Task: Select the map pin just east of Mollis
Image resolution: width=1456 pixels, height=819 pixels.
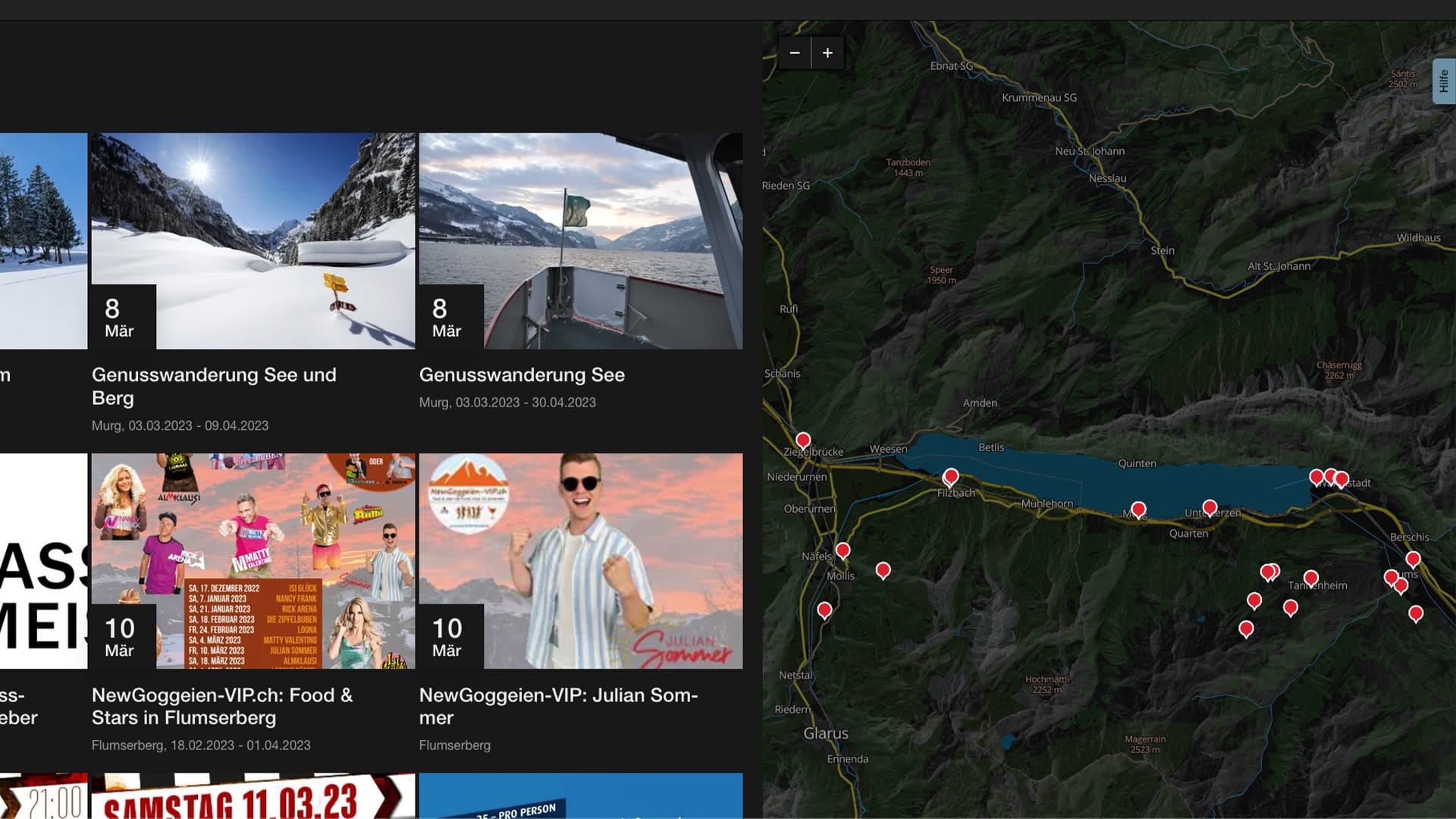Action: [883, 570]
